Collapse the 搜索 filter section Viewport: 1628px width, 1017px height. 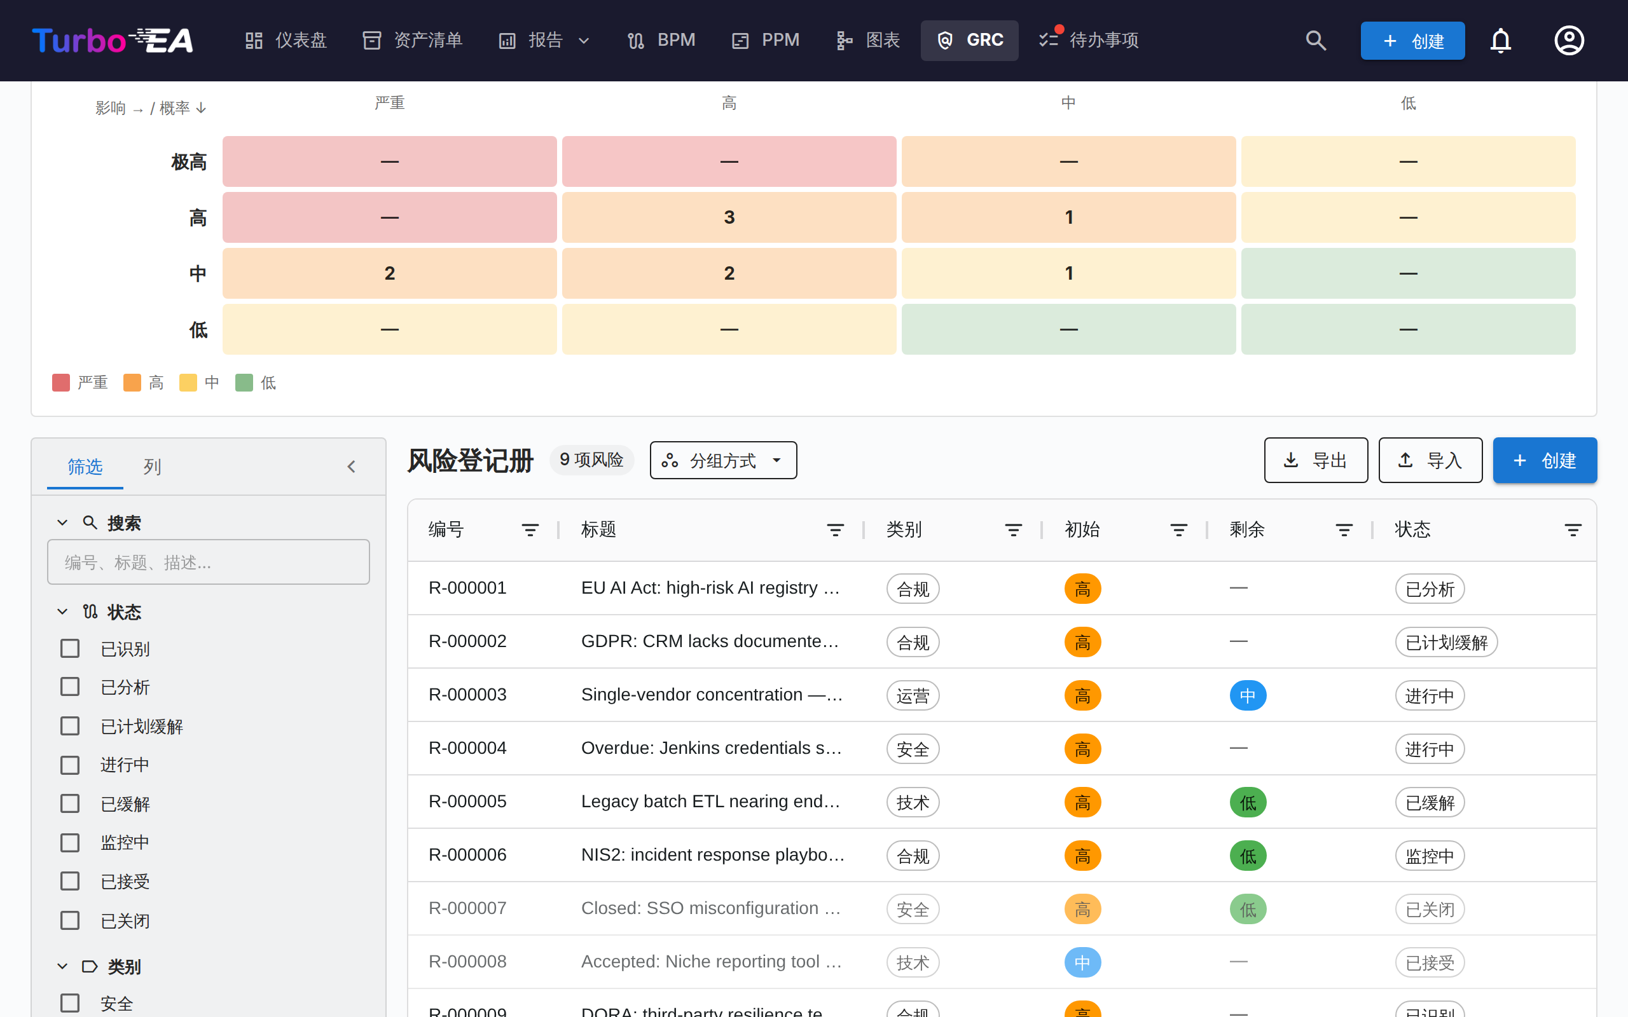click(62, 522)
